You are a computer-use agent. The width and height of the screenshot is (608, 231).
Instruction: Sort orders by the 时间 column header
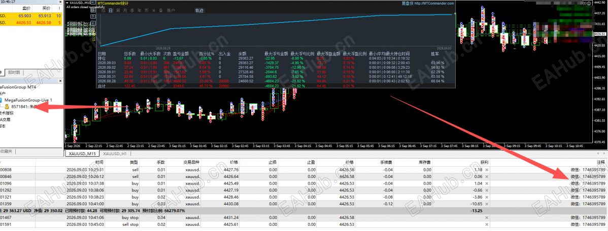click(x=99, y=163)
